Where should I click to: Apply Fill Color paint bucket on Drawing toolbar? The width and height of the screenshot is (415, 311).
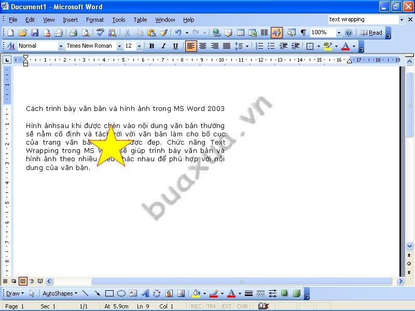[x=196, y=293]
